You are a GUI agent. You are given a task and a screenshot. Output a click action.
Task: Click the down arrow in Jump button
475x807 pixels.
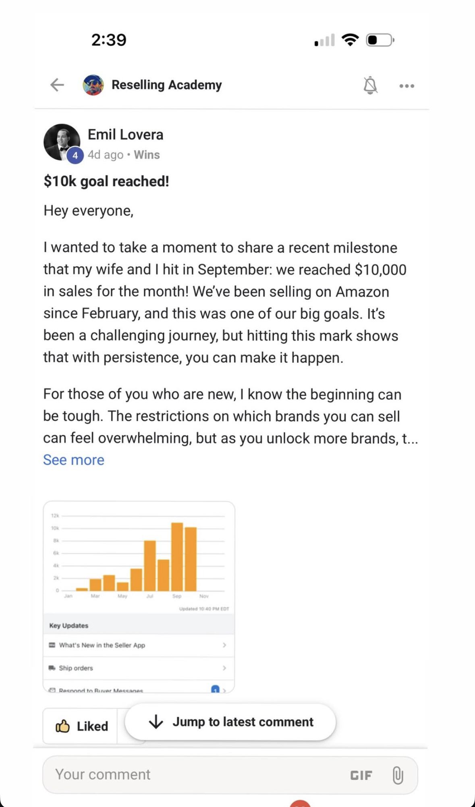[x=156, y=722]
